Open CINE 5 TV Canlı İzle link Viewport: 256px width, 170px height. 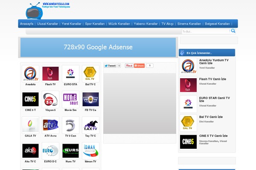pyautogui.click(x=213, y=136)
